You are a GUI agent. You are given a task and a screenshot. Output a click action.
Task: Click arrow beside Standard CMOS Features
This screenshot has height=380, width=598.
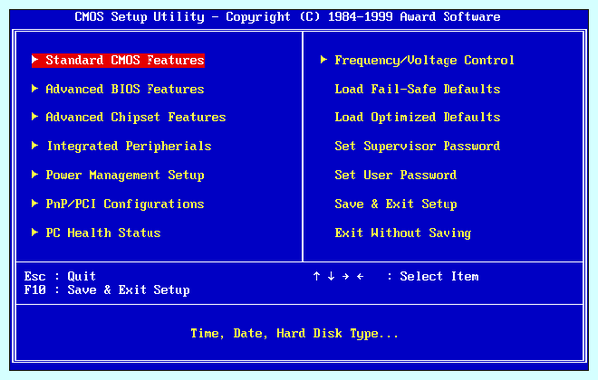[35, 59]
